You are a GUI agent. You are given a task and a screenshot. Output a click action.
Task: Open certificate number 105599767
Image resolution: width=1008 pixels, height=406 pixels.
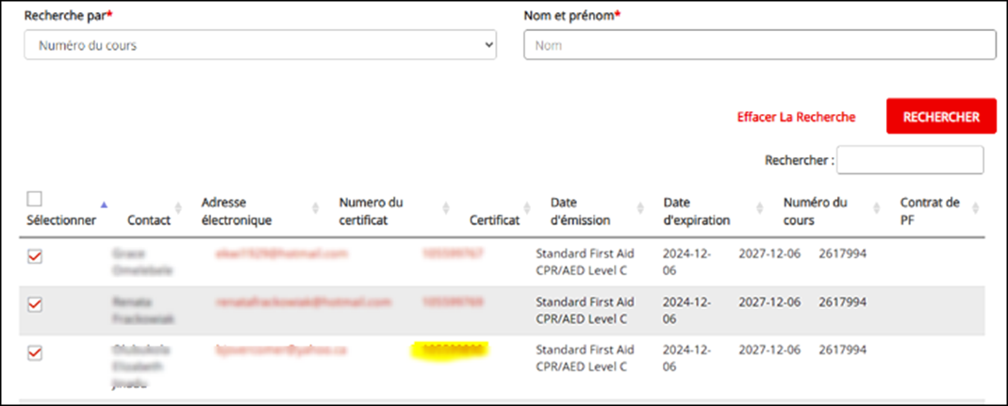pos(454,253)
